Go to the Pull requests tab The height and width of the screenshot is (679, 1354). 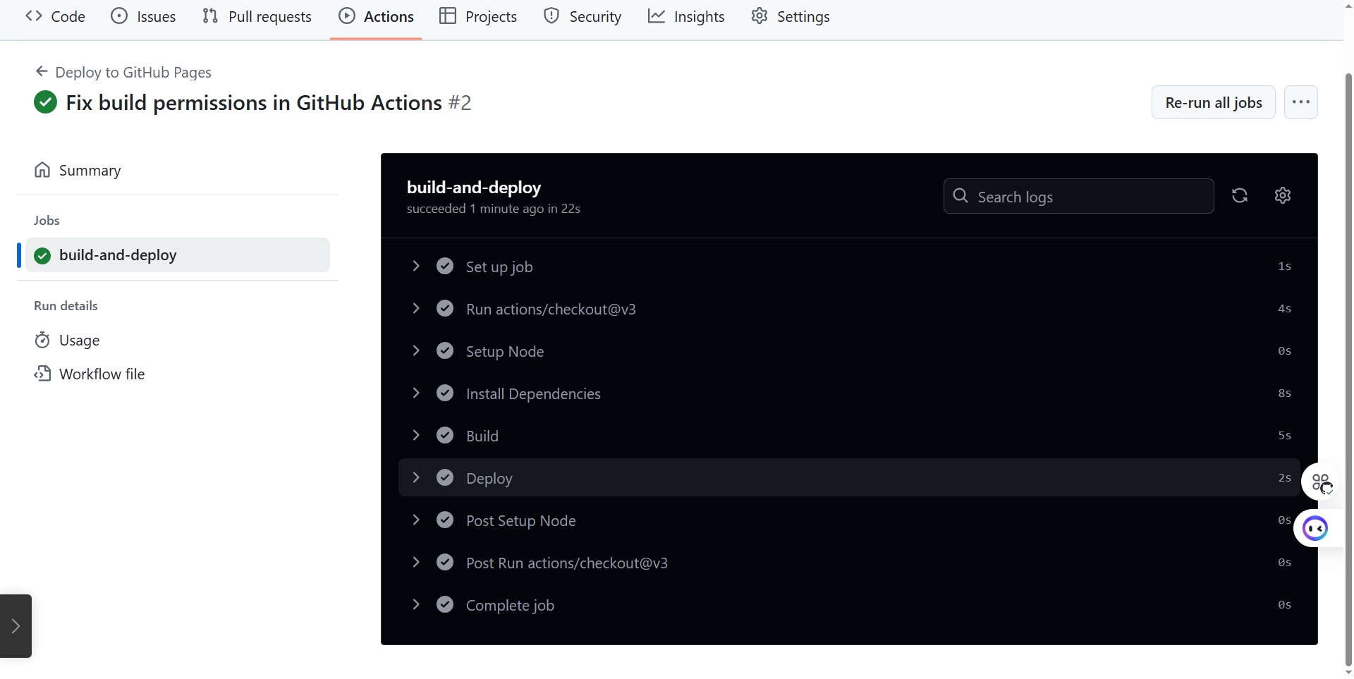pyautogui.click(x=257, y=16)
